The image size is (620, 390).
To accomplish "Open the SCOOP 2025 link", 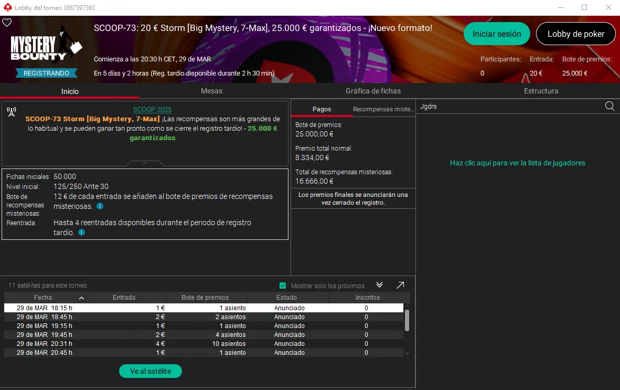I will point(152,110).
